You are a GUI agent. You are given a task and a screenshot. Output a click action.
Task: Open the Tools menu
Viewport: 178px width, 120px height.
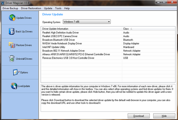click(x=58, y=8)
